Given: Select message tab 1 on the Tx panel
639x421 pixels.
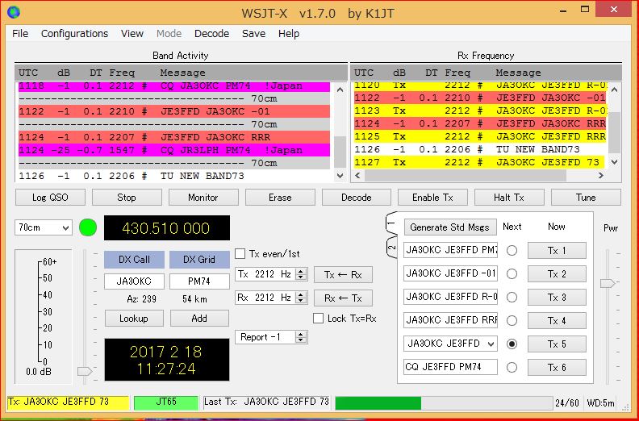Looking at the screenshot, I should click(x=390, y=223).
